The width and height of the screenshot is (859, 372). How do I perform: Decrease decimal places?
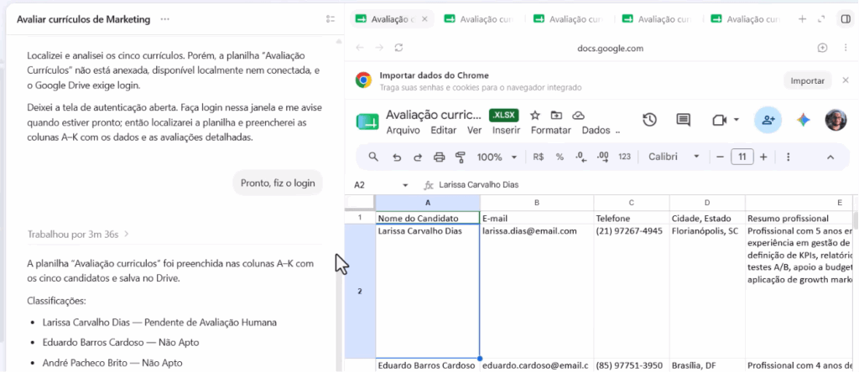point(581,157)
